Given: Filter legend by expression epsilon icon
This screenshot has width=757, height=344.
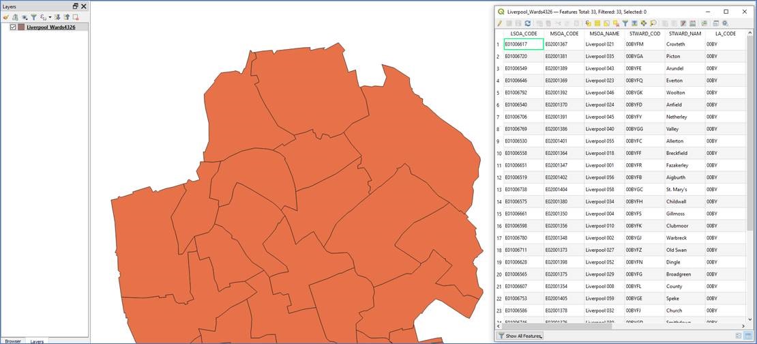Looking at the screenshot, I should tap(42, 17).
